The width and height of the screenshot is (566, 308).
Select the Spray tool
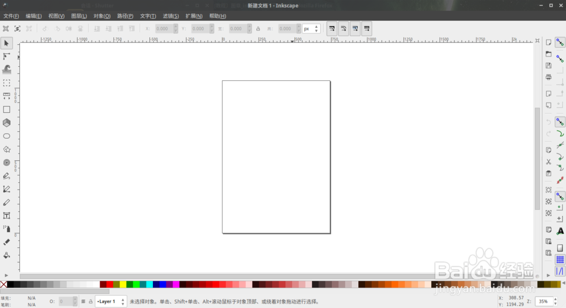6,229
